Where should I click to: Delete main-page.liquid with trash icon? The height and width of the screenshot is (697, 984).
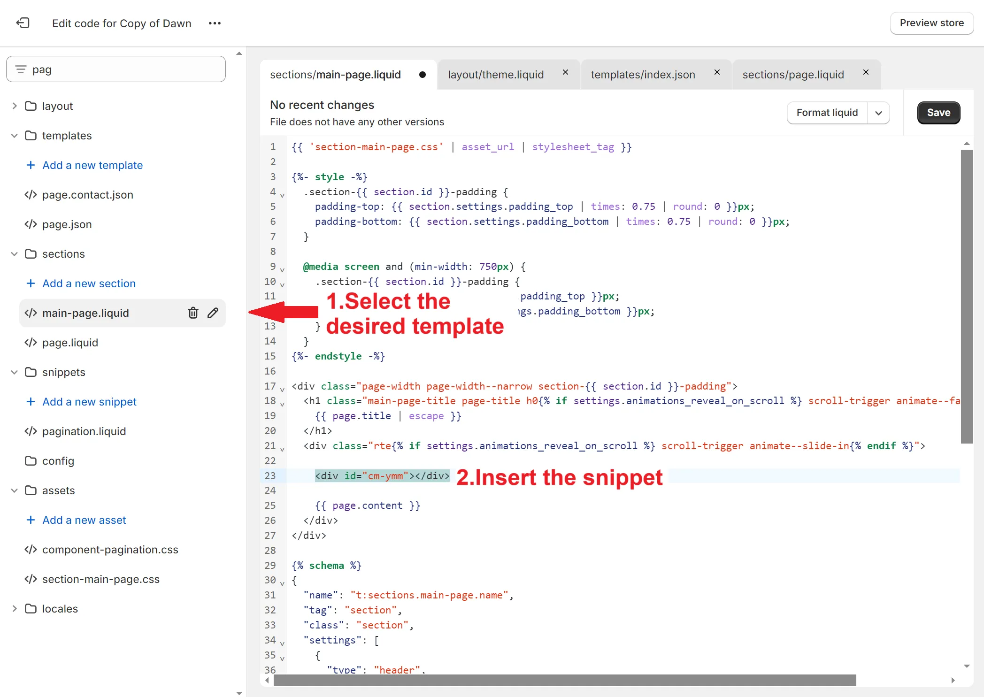pos(193,313)
